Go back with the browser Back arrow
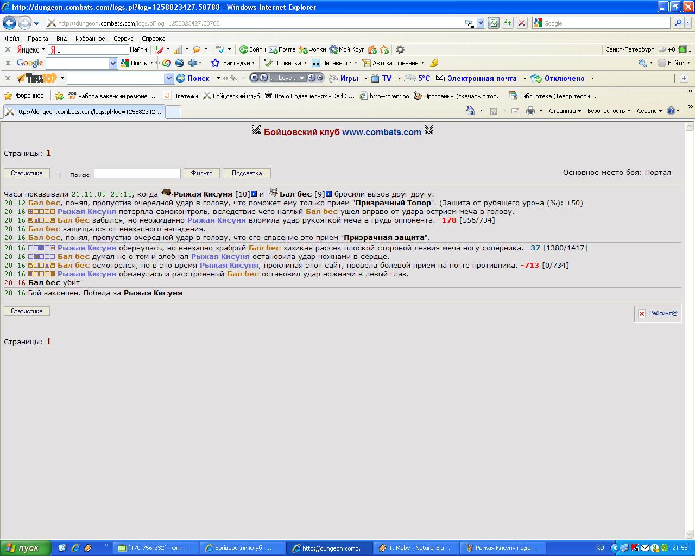The width and height of the screenshot is (695, 556). 9,23
